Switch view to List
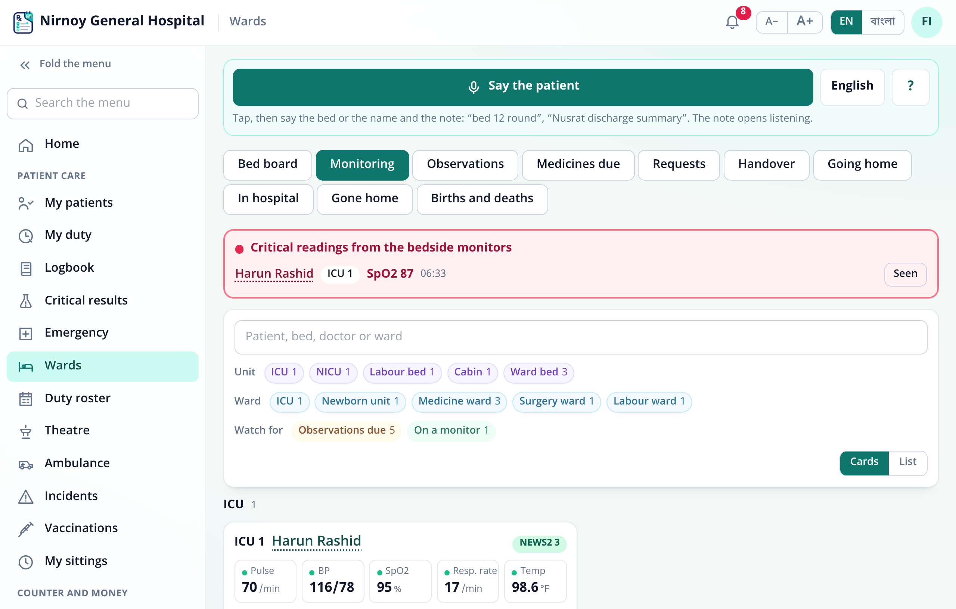This screenshot has height=609, width=956. (907, 462)
